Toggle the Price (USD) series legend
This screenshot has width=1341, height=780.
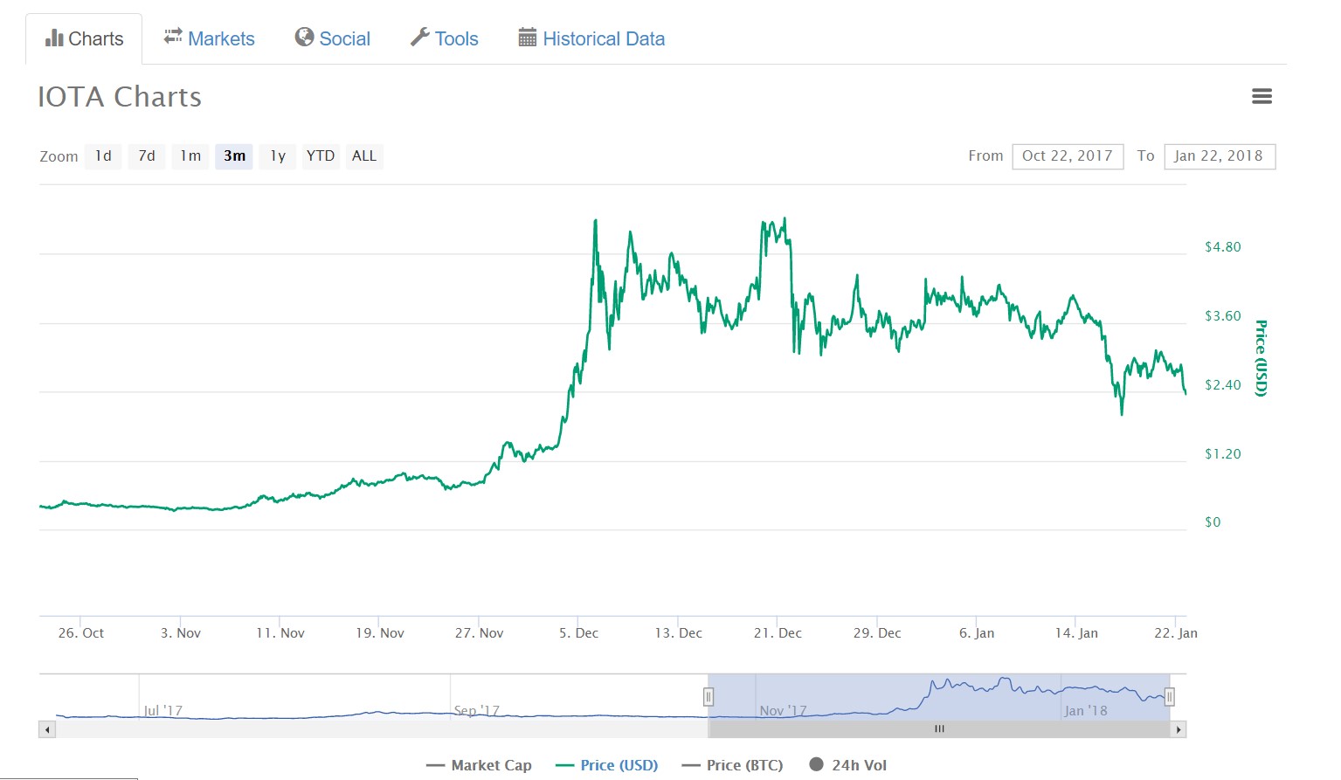(607, 765)
